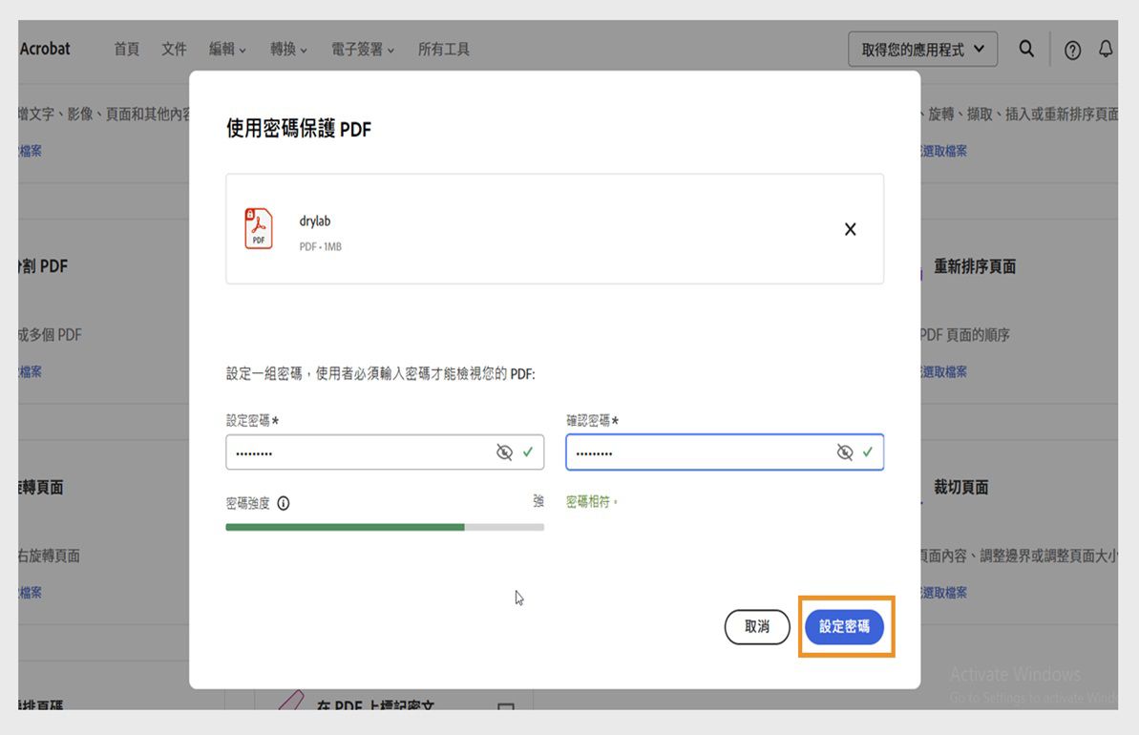Click the search magnifier icon

click(1026, 49)
